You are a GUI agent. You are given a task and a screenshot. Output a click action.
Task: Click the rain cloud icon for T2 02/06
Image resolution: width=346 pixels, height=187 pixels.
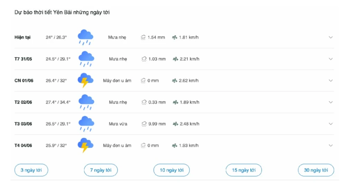pyautogui.click(x=86, y=102)
